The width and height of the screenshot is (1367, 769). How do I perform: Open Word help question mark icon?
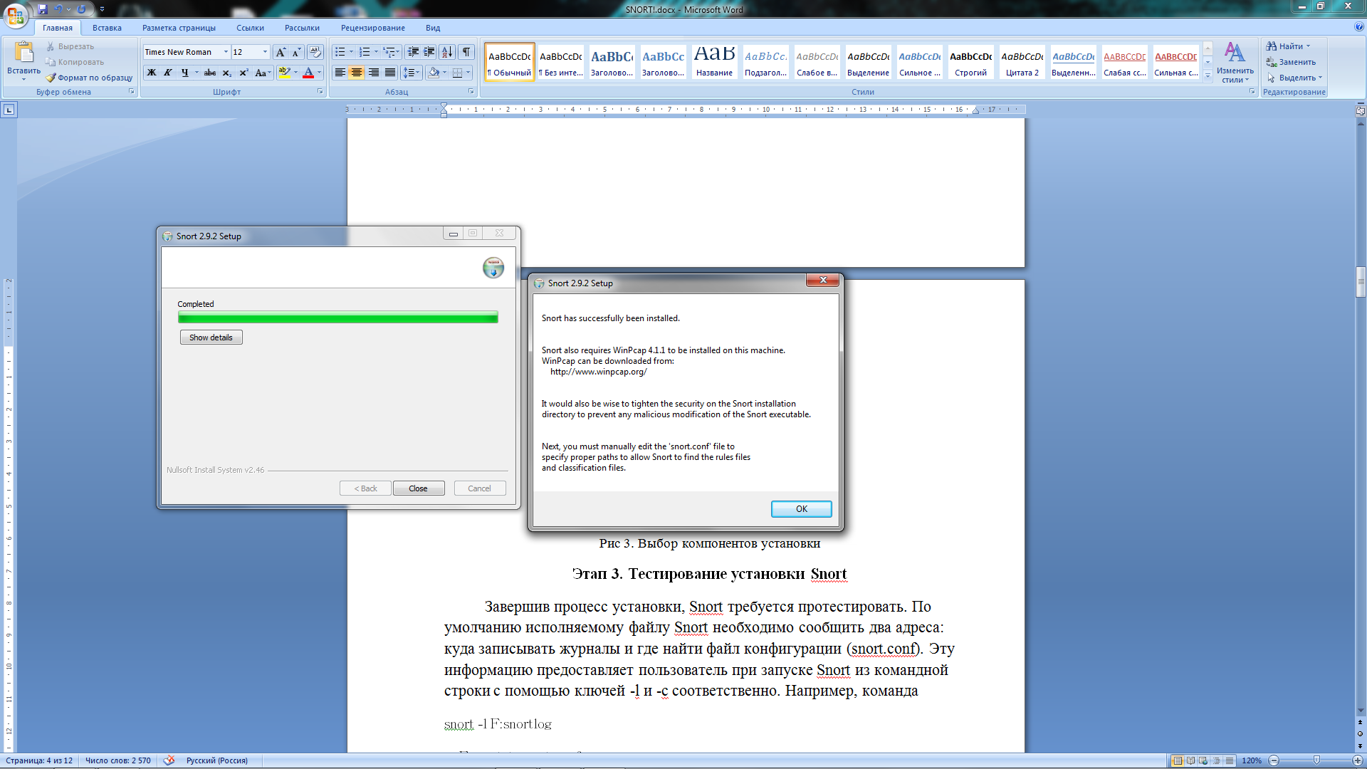(x=1359, y=27)
